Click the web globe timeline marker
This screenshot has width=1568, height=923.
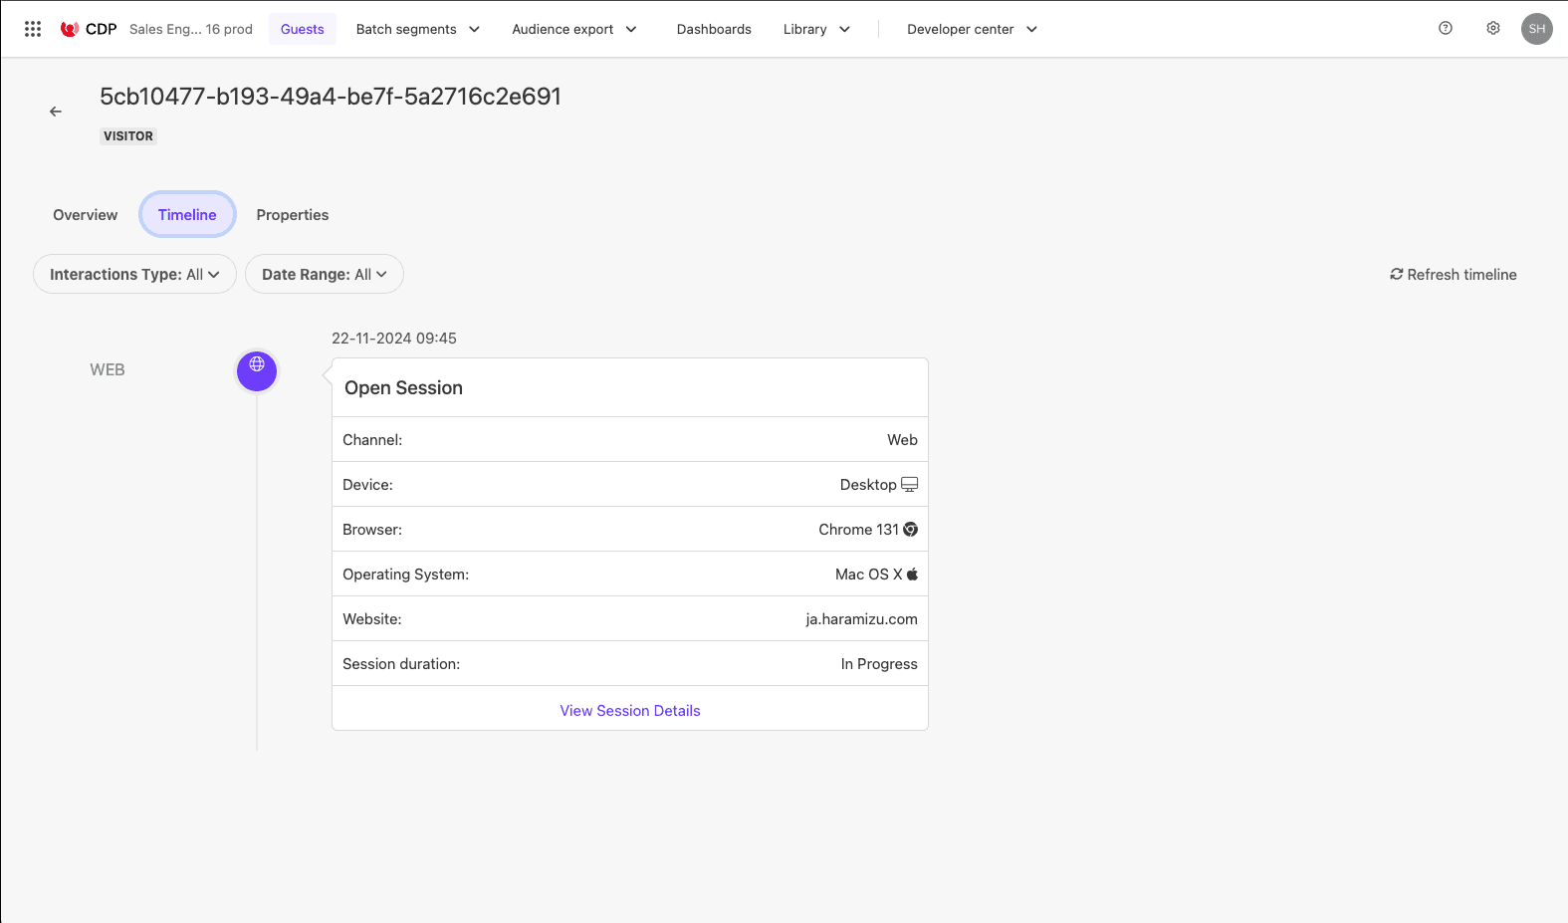coord(257,370)
